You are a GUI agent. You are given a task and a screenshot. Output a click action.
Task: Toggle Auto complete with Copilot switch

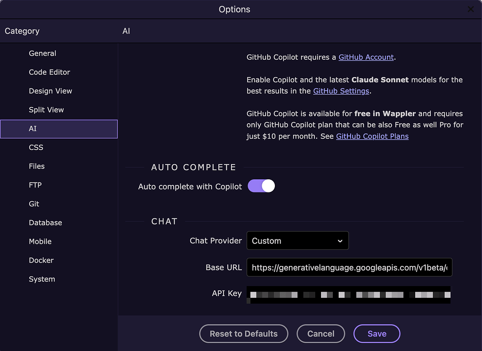click(261, 186)
